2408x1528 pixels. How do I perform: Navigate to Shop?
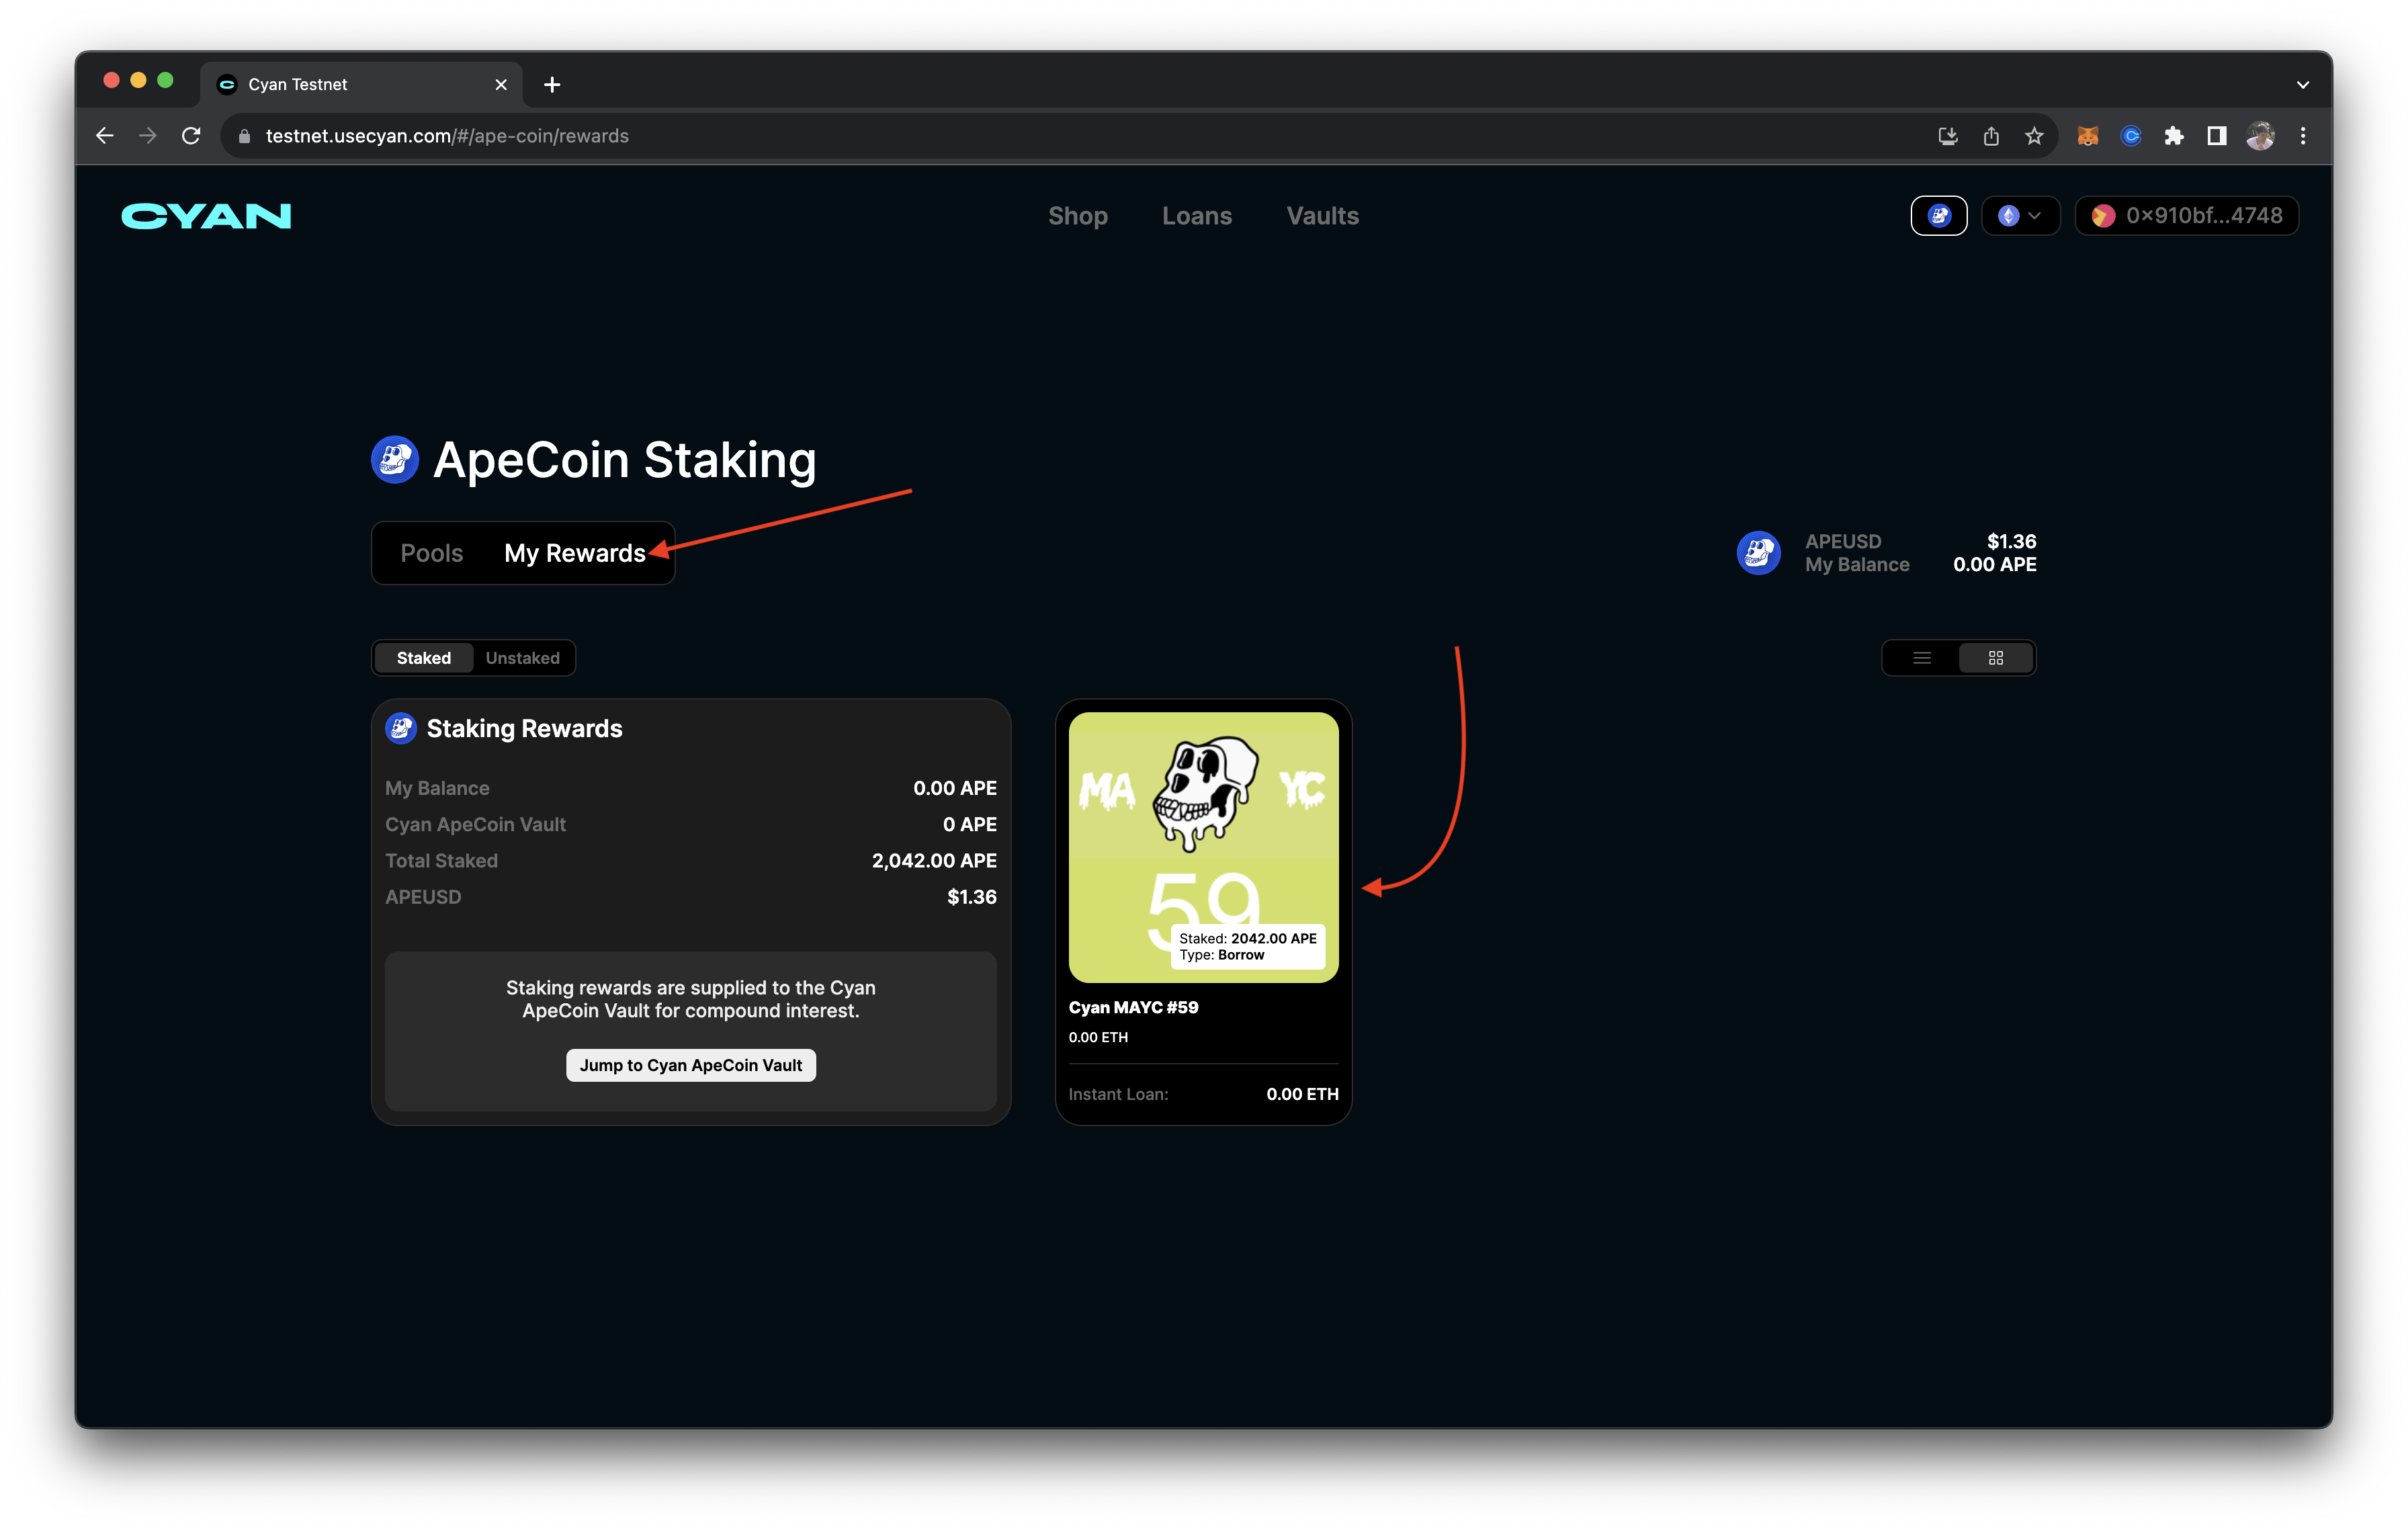(1077, 216)
